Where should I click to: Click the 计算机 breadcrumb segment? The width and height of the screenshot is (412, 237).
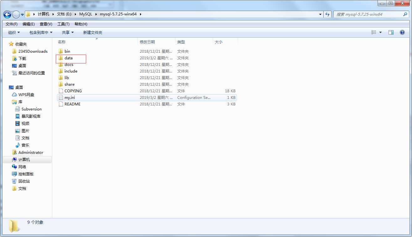44,14
